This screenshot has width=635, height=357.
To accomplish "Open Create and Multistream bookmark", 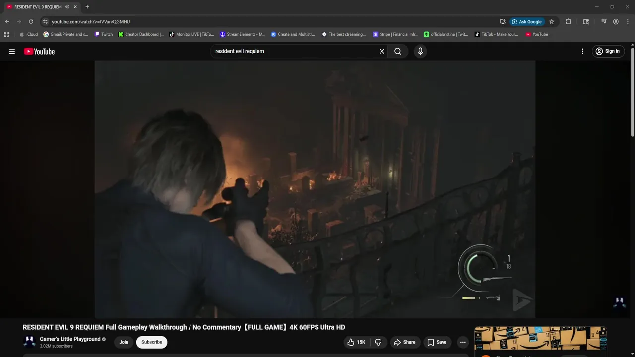I will point(293,34).
